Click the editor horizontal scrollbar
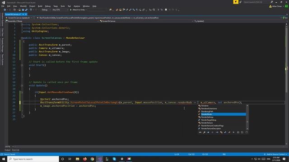This screenshot has height=162, width=289. (149, 147)
